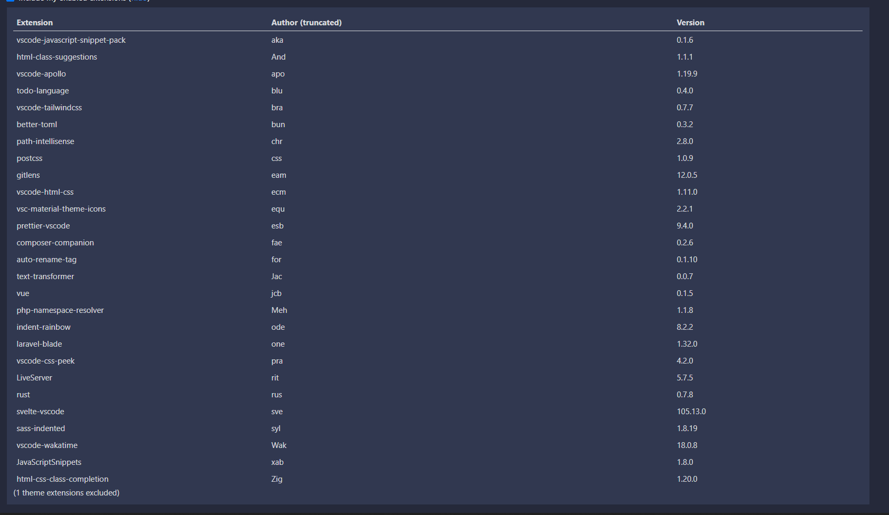889x515 pixels.
Task: Select prettier-vscode extension name
Action: coord(43,226)
